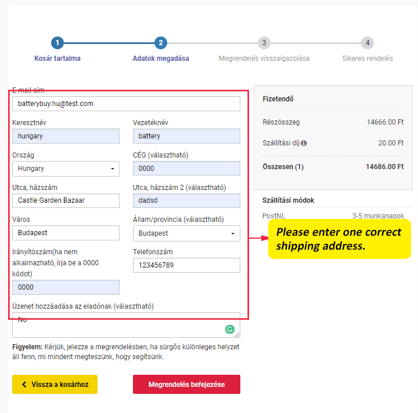418x413 pixels.
Task: Focus the E-mail cím input field
Action: pos(126,104)
